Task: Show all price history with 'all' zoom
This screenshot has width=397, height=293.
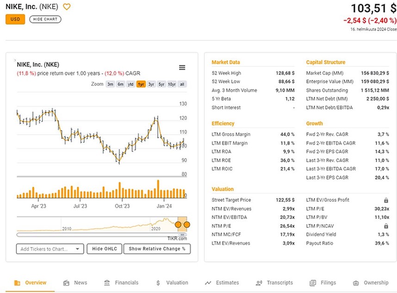Action: pyautogui.click(x=182, y=84)
